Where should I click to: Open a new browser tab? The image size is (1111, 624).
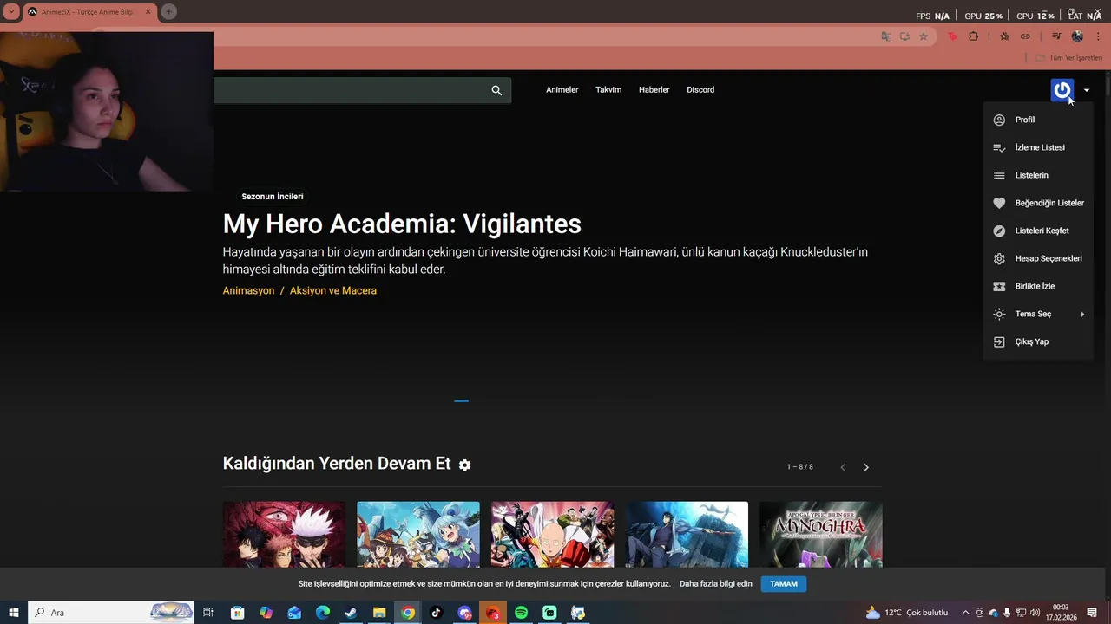click(168, 11)
